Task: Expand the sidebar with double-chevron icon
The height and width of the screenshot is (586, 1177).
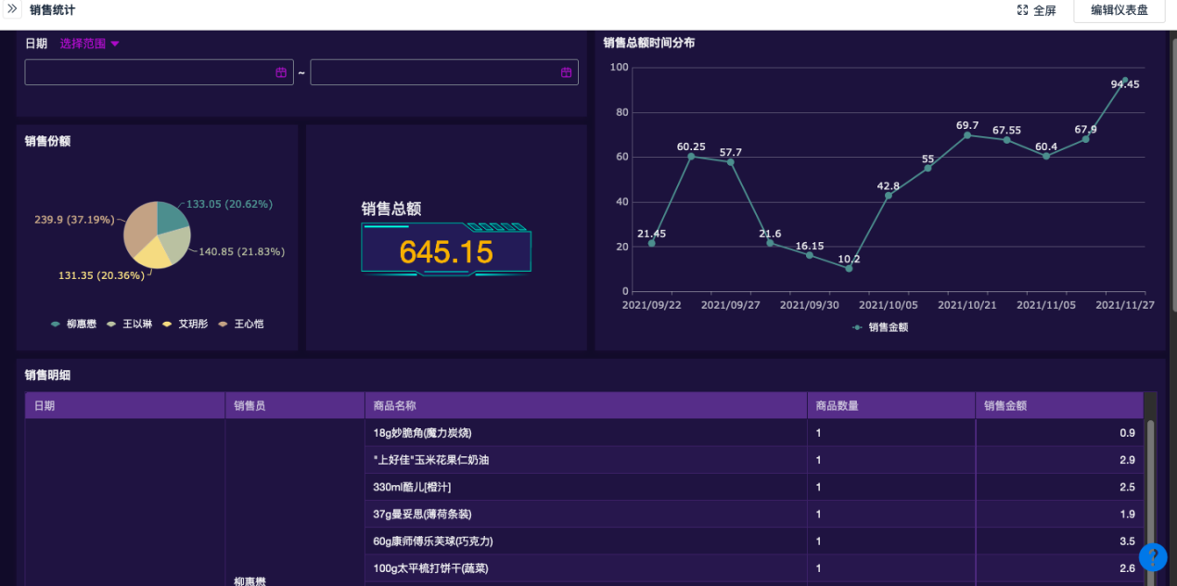Action: (x=13, y=10)
